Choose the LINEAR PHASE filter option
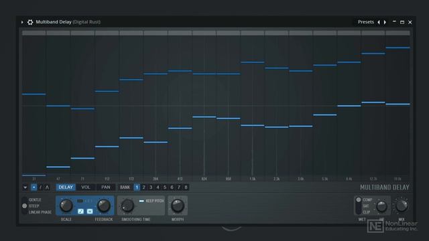429x241 pixels. tap(40, 212)
